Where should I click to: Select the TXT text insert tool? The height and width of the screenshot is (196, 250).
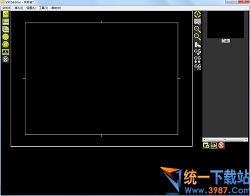pyautogui.click(x=5, y=14)
